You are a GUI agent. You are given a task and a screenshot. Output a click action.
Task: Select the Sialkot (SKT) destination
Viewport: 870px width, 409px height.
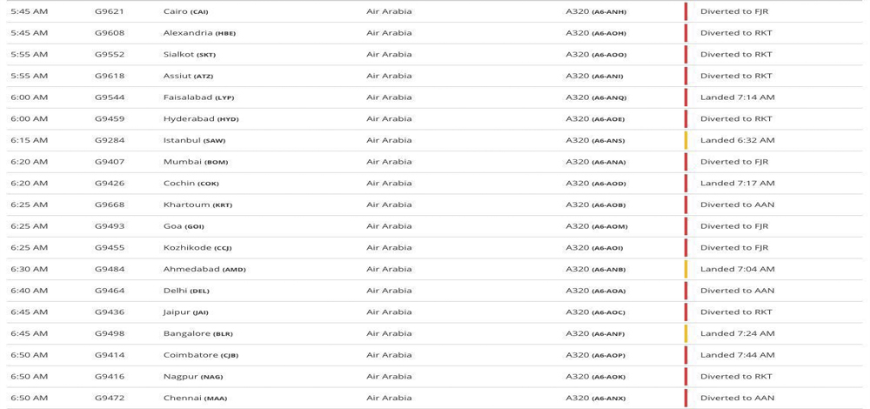(189, 55)
